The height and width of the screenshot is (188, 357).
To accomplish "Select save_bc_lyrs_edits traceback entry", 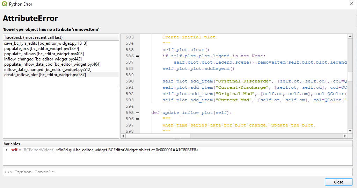I will point(45,43).
